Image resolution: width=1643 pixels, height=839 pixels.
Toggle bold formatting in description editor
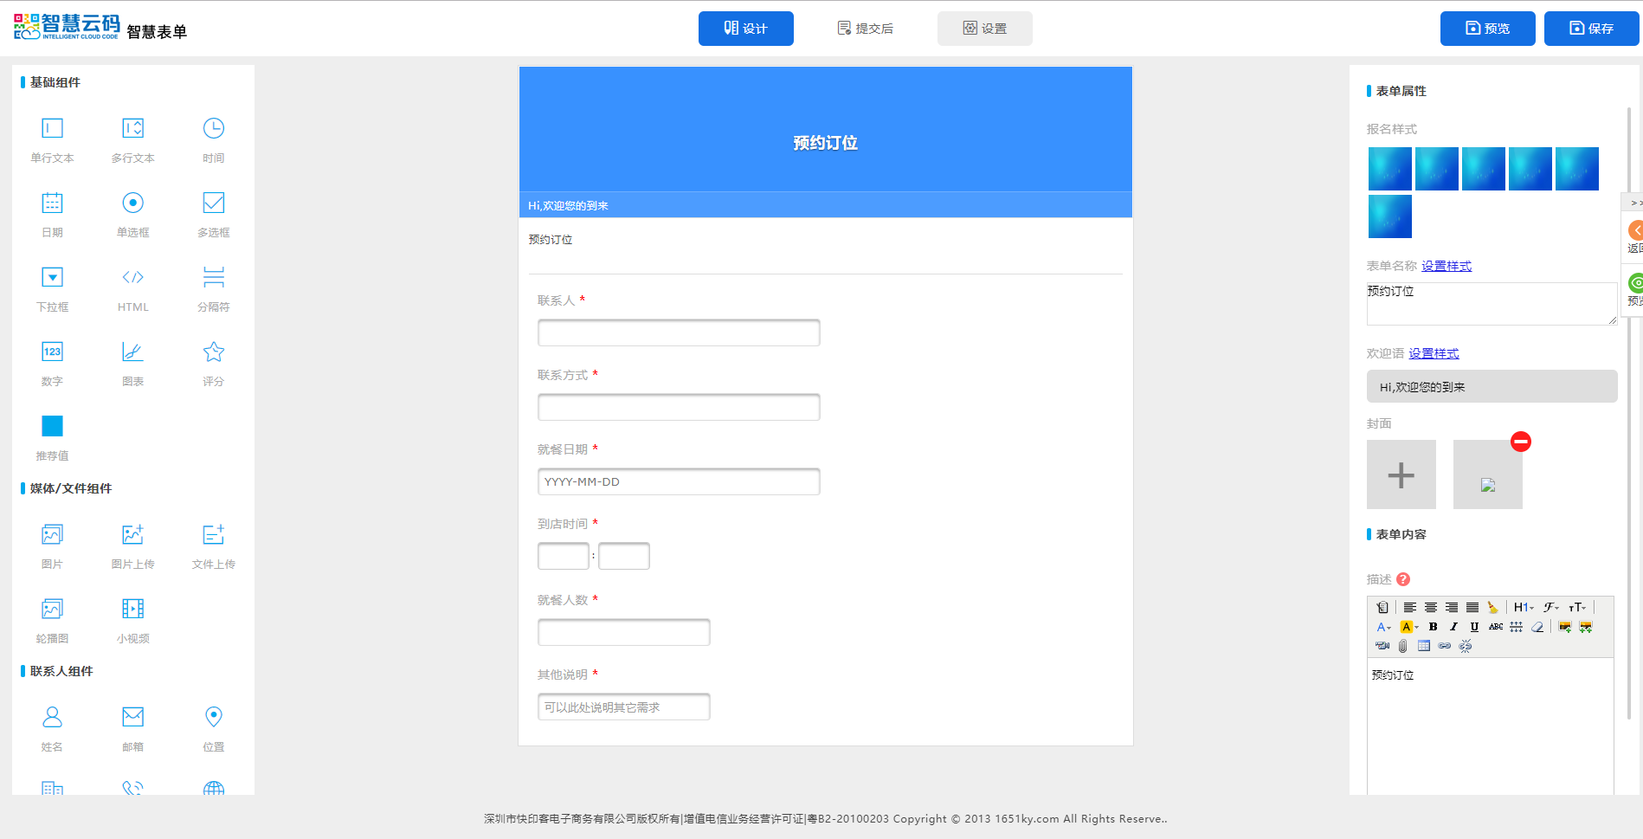[1433, 627]
